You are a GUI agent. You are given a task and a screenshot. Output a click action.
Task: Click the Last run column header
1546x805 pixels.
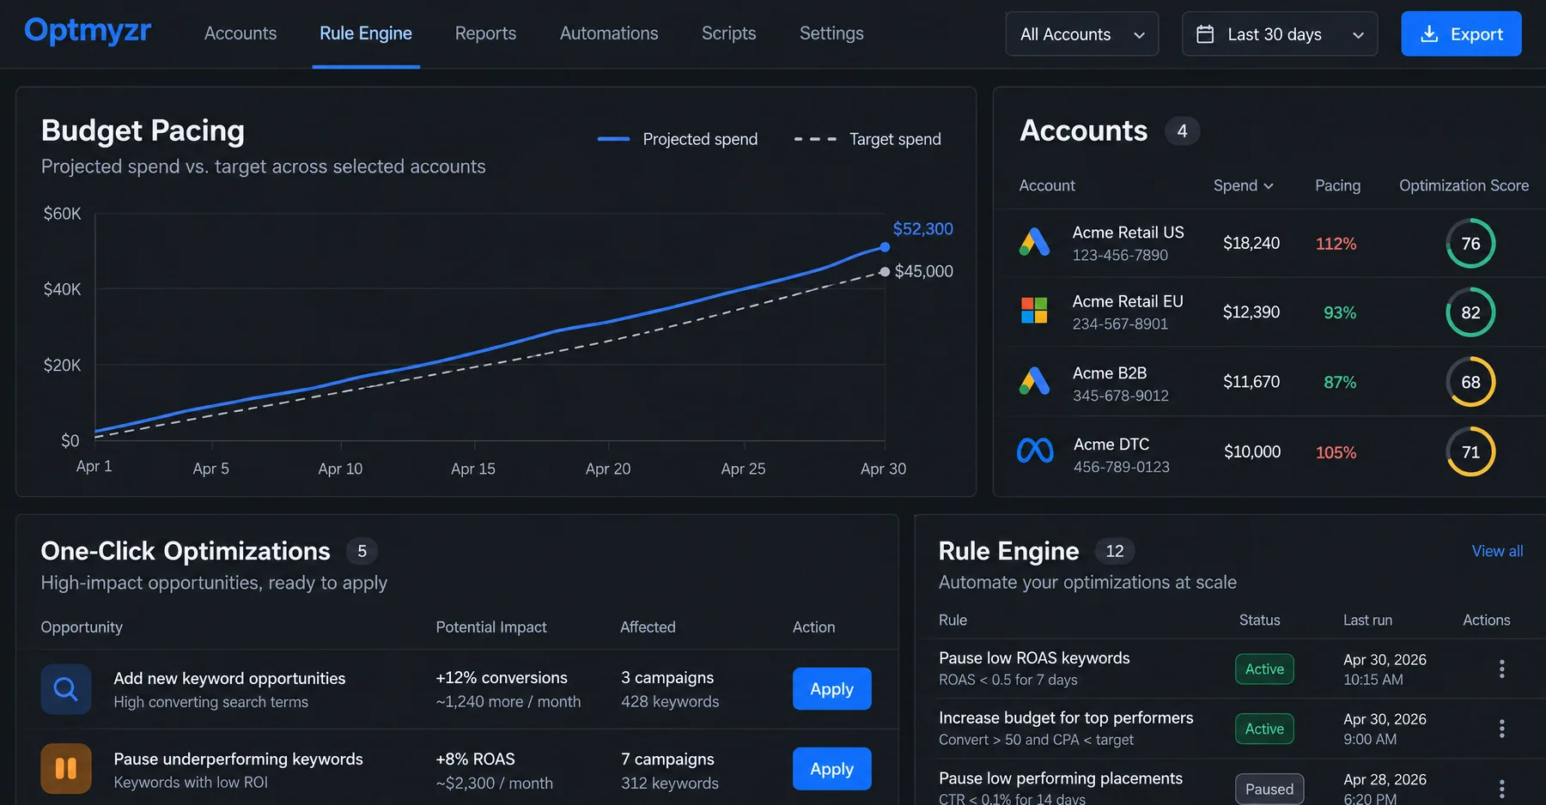coord(1367,620)
